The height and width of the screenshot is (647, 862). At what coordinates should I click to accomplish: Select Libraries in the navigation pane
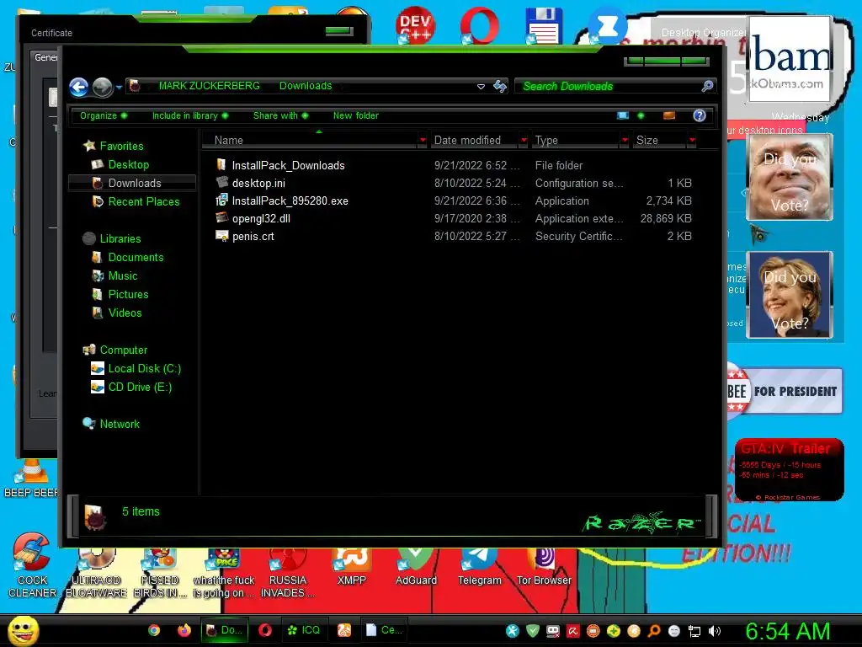click(120, 238)
